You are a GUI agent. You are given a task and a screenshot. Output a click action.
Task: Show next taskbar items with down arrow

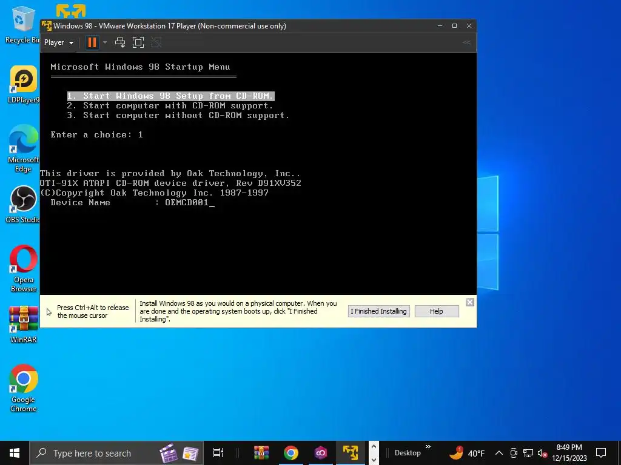[x=374, y=460]
